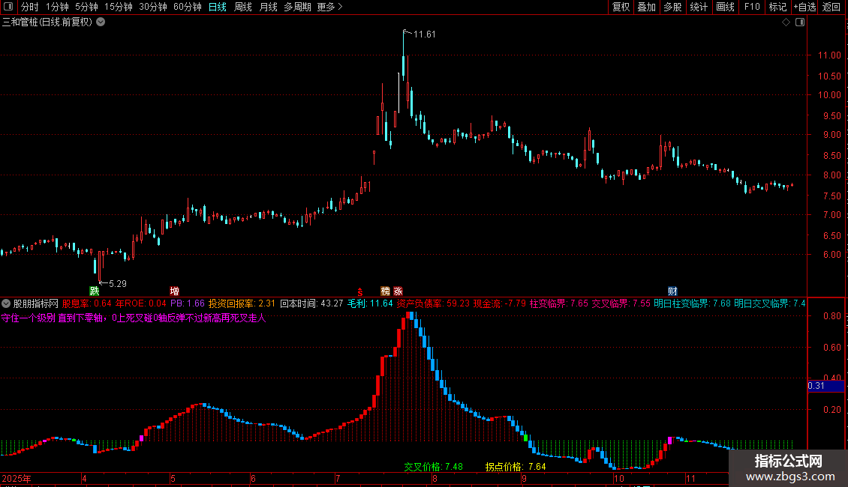Expand the 更多 more periods menu
The image size is (848, 487).
click(329, 7)
